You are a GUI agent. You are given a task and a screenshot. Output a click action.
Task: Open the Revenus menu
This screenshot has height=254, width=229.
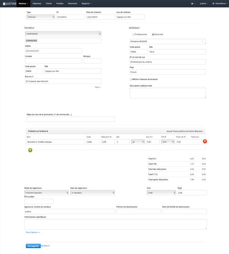(x=23, y=4)
